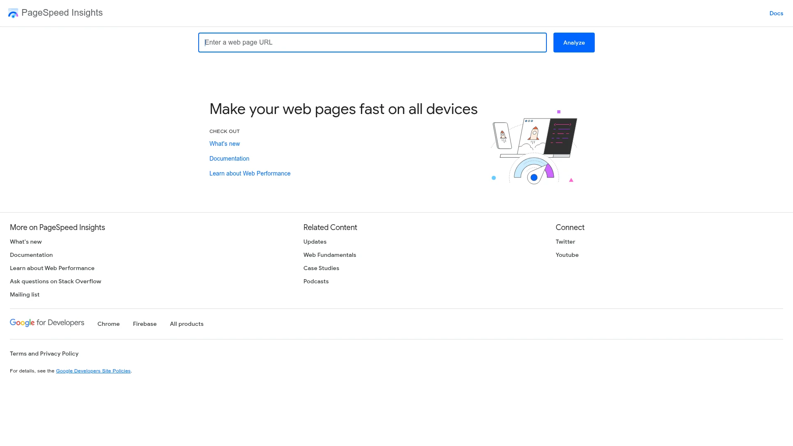Click the PageSpeed Insights logo icon

tap(13, 13)
